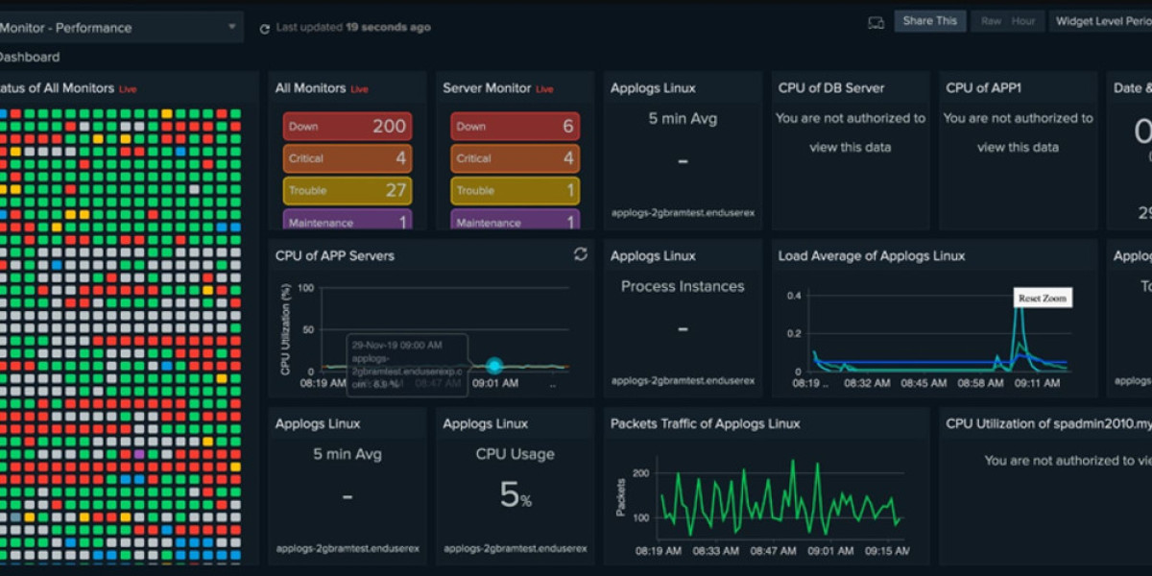Select Down count 200 in All Monitors
This screenshot has height=576, width=1152.
(x=348, y=127)
